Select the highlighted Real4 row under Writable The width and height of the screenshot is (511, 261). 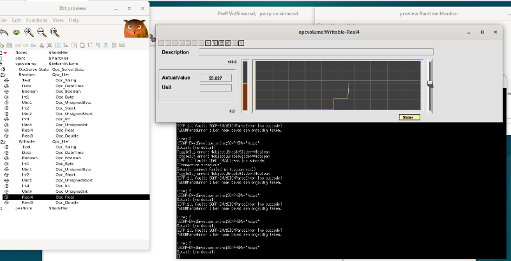pyautogui.click(x=76, y=197)
